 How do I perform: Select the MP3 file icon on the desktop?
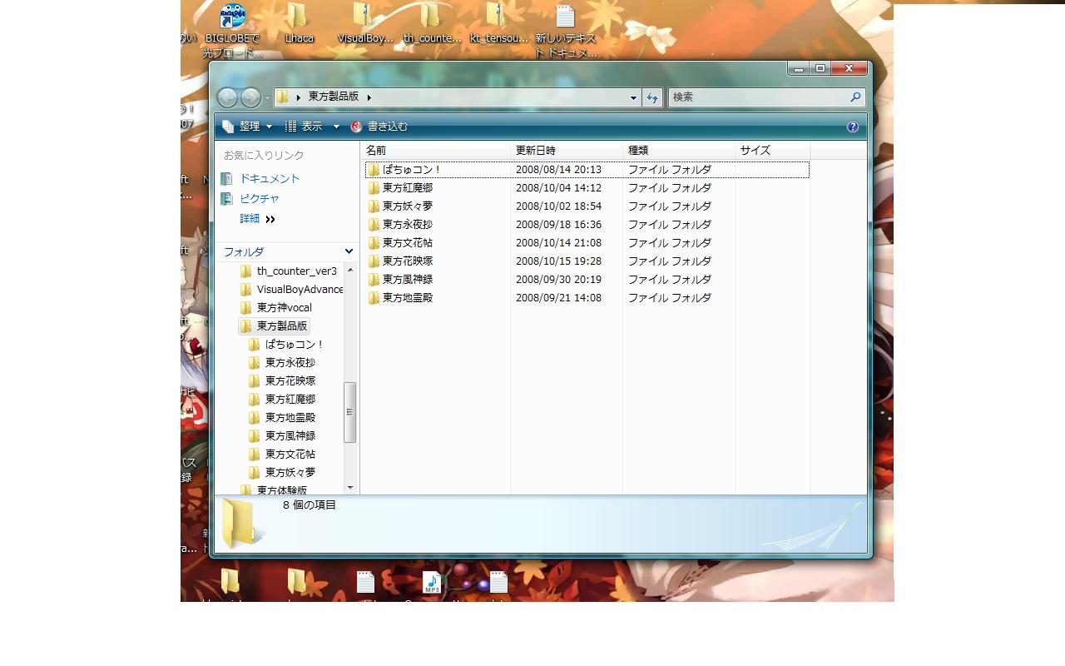(x=431, y=582)
